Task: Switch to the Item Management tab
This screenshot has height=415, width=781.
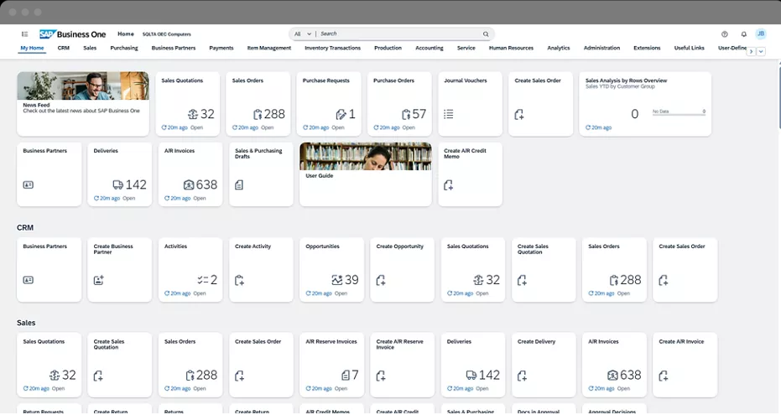Action: 269,49
